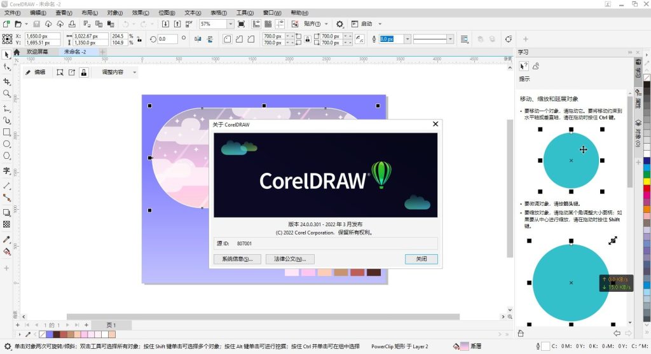
Task: Click the 编辑 PowerClip button
Action: pos(35,72)
